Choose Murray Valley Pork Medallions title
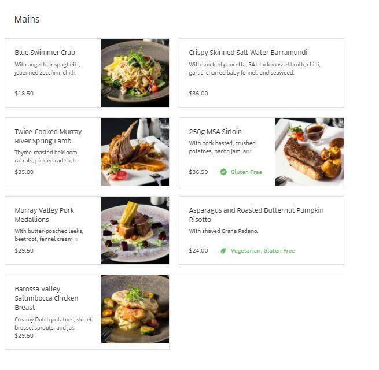Viewport: 379px width, 370px height. (x=44, y=215)
